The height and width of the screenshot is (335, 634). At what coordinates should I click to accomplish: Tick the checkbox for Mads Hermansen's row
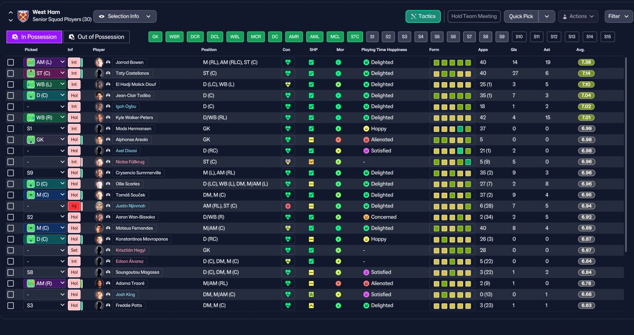(11, 129)
